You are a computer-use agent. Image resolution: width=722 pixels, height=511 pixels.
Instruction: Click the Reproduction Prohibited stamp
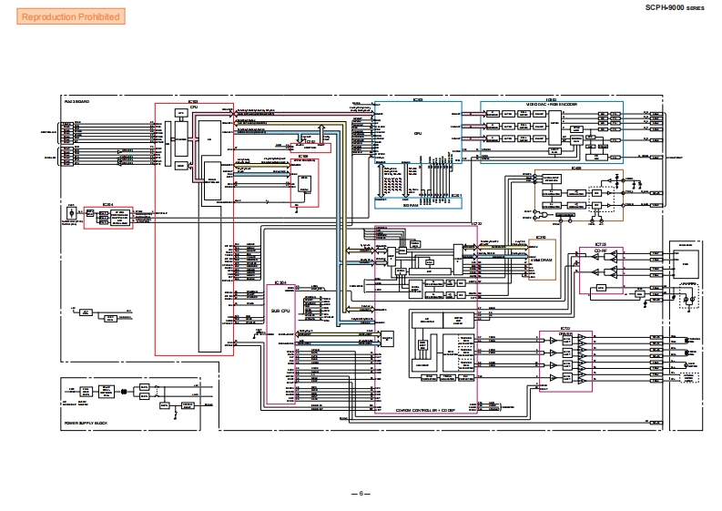(x=69, y=16)
